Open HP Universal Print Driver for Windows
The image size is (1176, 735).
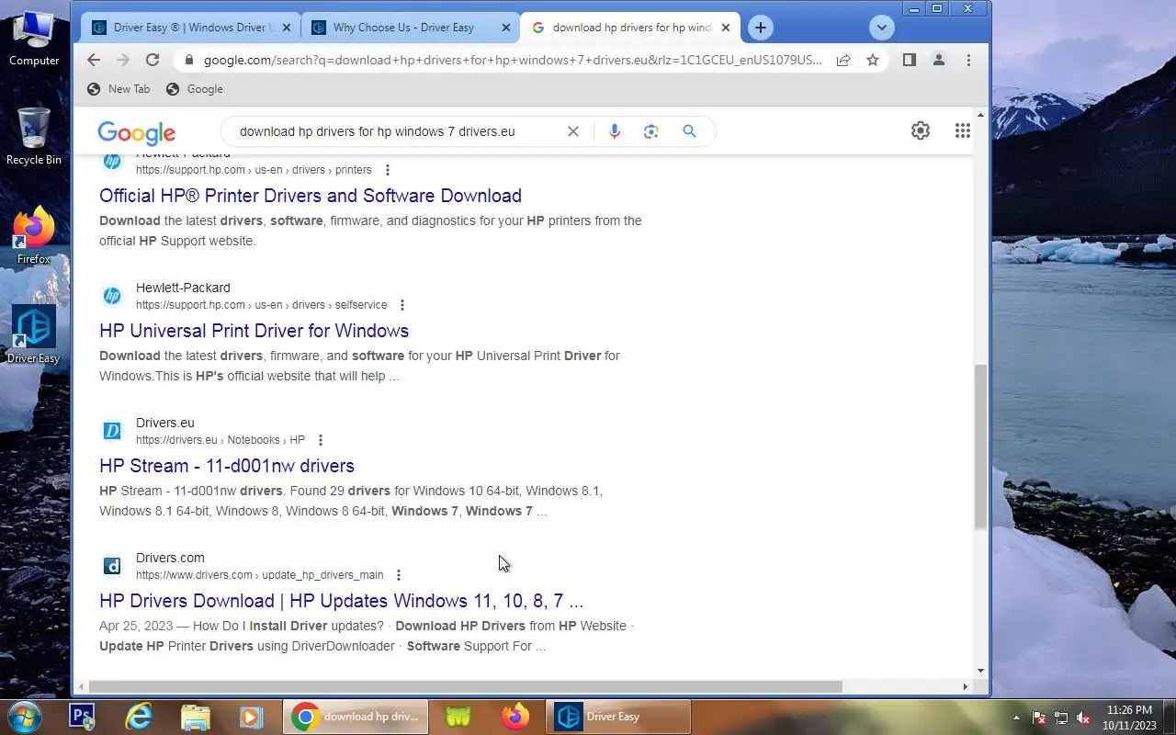(x=254, y=331)
